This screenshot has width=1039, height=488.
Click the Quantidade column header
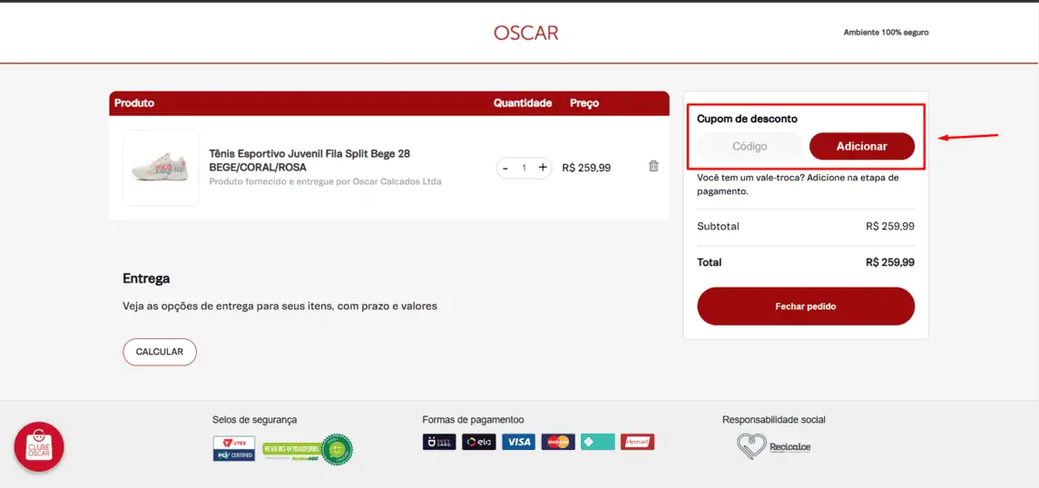tap(523, 103)
